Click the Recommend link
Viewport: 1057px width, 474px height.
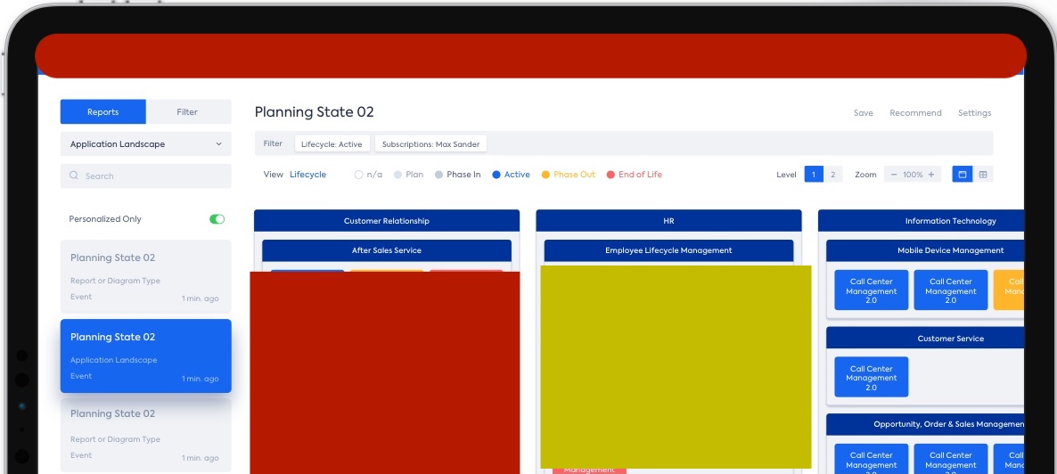(915, 113)
